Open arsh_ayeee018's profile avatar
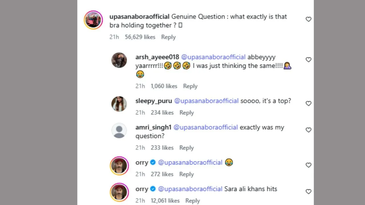 pyautogui.click(x=119, y=60)
